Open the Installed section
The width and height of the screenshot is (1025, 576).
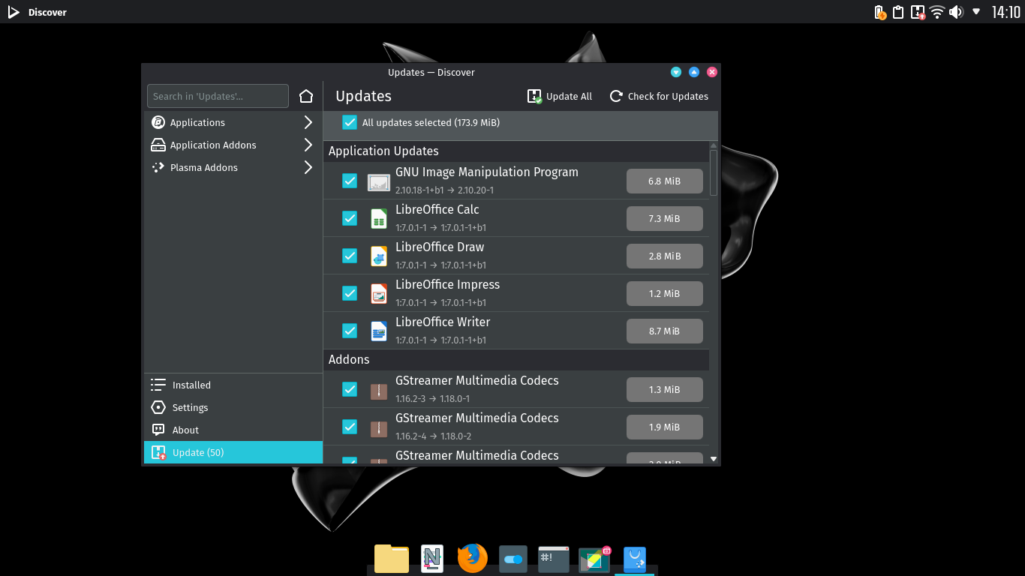point(233,385)
